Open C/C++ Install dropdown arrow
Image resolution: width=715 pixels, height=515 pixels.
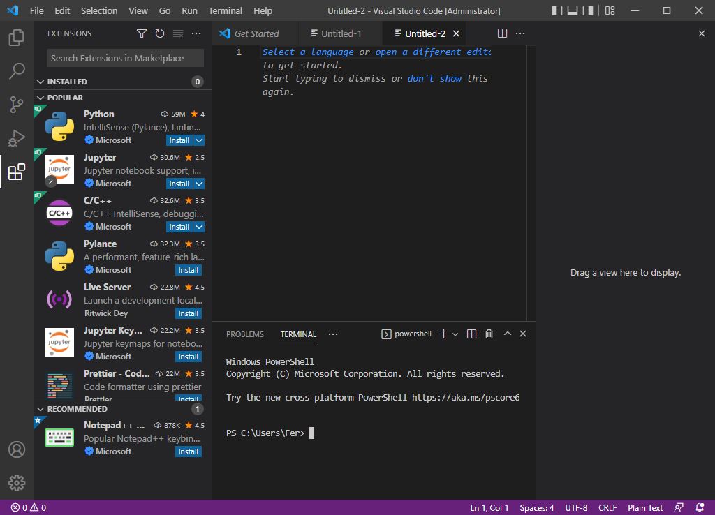pyautogui.click(x=199, y=227)
